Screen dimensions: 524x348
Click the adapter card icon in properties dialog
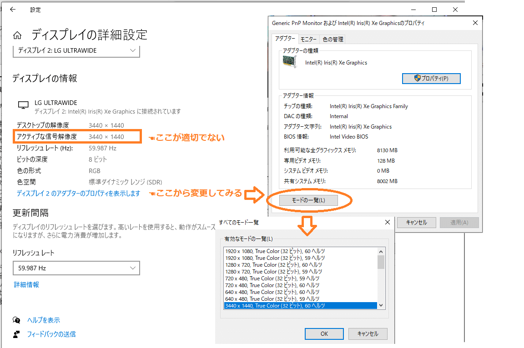tap(289, 62)
